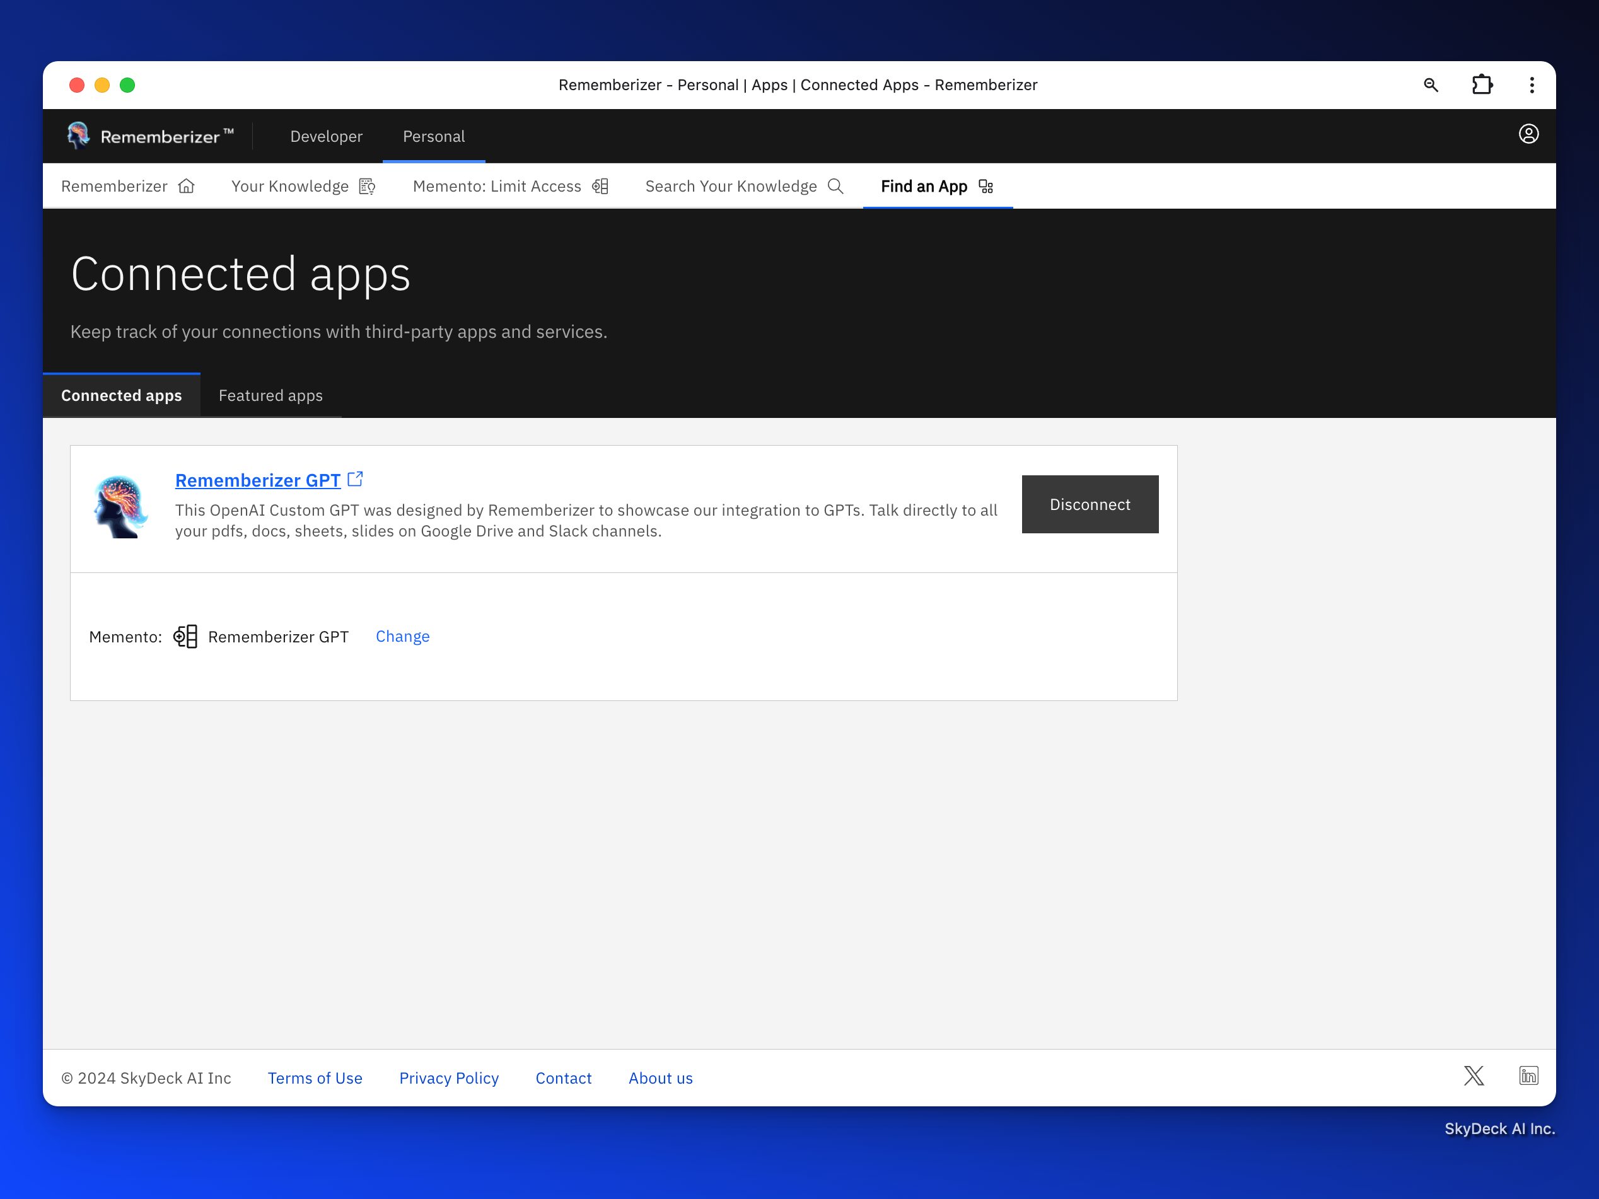Screen dimensions: 1599x1199
Task: Open the browser extensions puzzle icon
Action: (x=1482, y=85)
